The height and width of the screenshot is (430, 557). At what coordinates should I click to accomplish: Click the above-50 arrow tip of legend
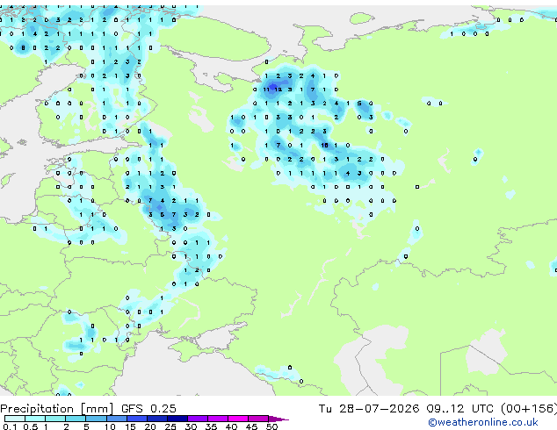click(278, 419)
